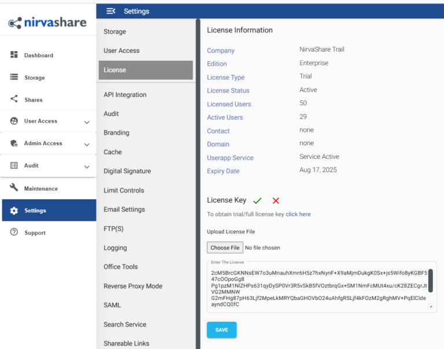This screenshot has width=444, height=349.
Task: Click the User Access globe icon
Action: 14,121
